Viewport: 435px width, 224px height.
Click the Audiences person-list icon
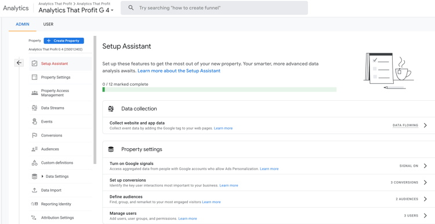coord(34,149)
